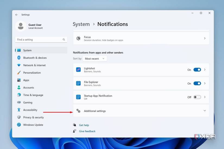This screenshot has width=224, height=149.
Task: Click the Apps icon in sidebar
Action: coord(19,80)
